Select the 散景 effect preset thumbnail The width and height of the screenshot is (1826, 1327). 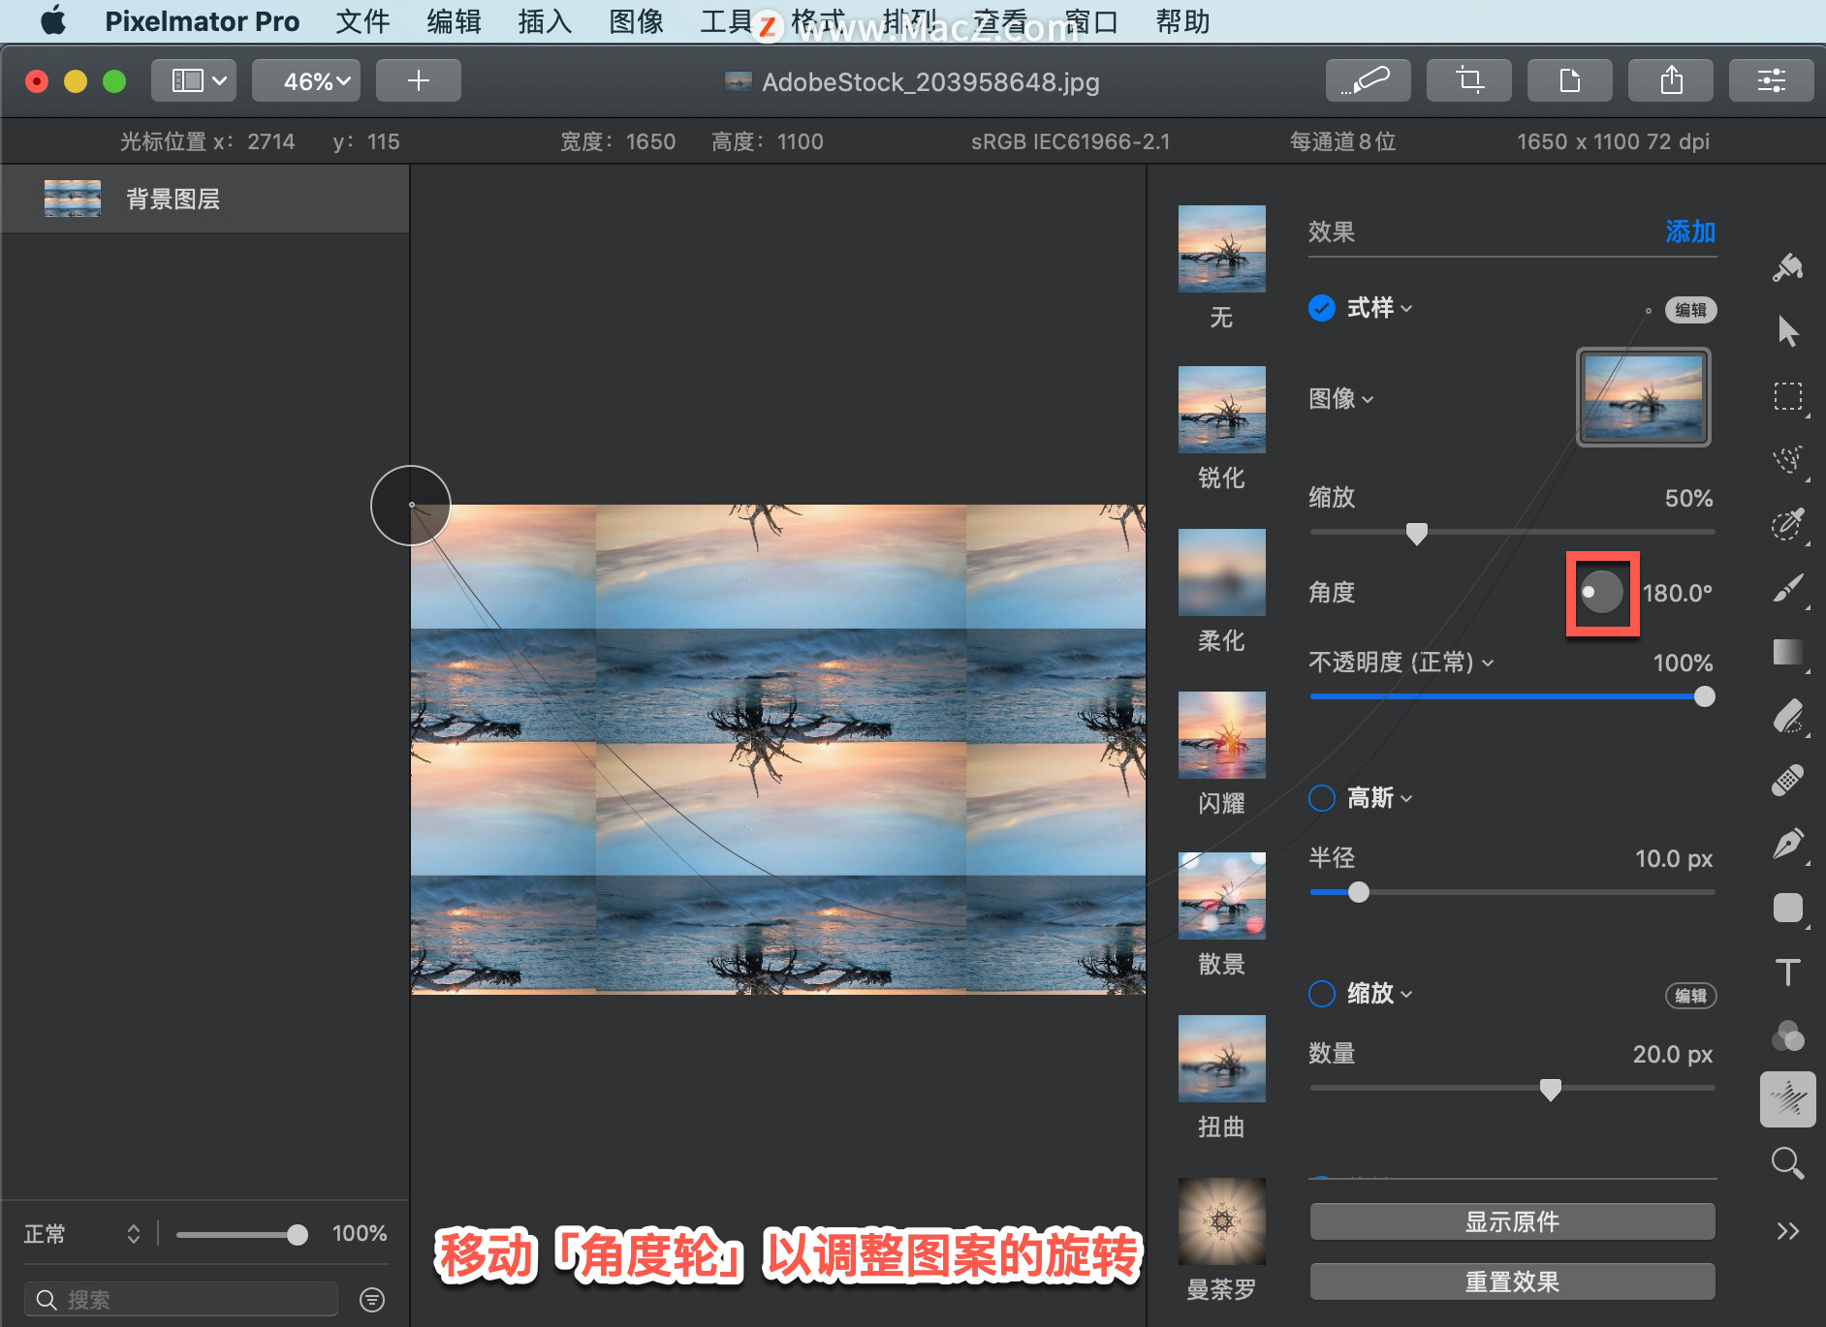click(x=1221, y=895)
